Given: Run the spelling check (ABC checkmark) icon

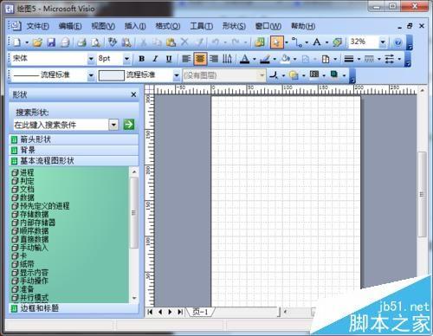Looking at the screenshot, I should (112, 42).
